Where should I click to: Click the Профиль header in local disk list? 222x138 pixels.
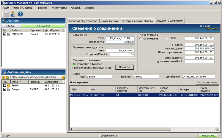click(x=36, y=82)
